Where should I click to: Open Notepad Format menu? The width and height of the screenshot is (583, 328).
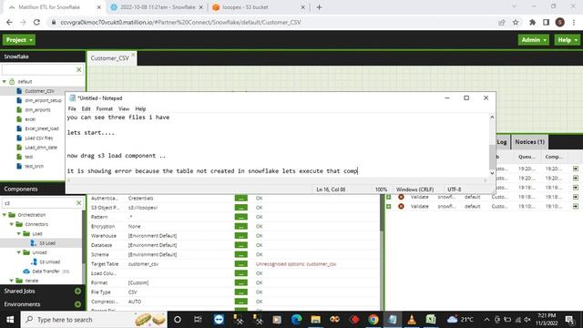(104, 109)
